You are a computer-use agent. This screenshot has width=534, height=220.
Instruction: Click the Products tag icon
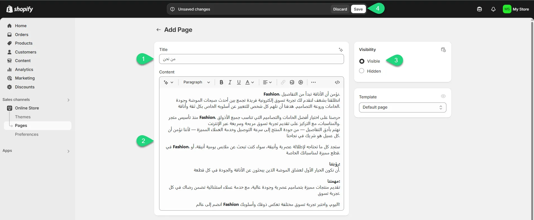click(x=9, y=43)
